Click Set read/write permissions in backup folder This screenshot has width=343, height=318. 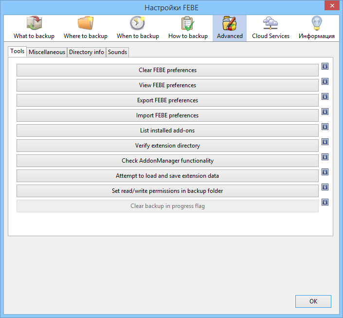[167, 191]
